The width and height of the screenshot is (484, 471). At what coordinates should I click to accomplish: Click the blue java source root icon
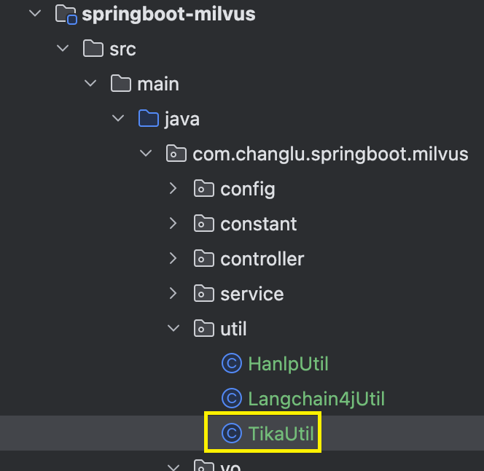(x=149, y=118)
